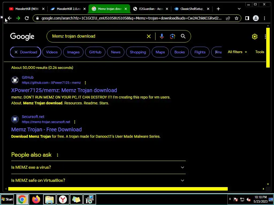Image resolution: width=274 pixels, height=205 pixels.
Task: Open the Windows Start menu
Action: tap(7, 199)
